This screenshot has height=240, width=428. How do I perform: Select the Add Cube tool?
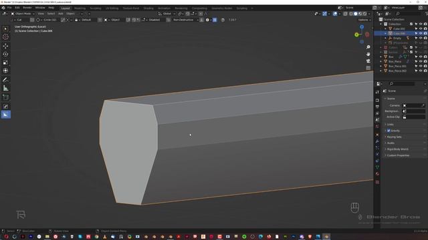5,97
